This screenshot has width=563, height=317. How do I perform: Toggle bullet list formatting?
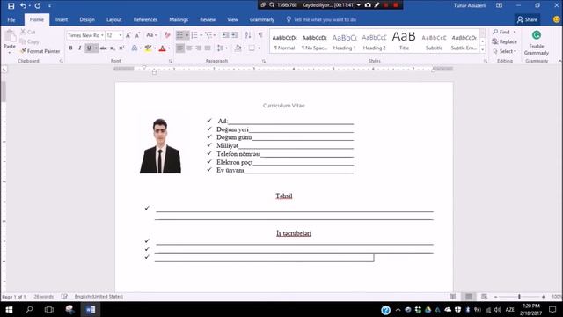(179, 35)
